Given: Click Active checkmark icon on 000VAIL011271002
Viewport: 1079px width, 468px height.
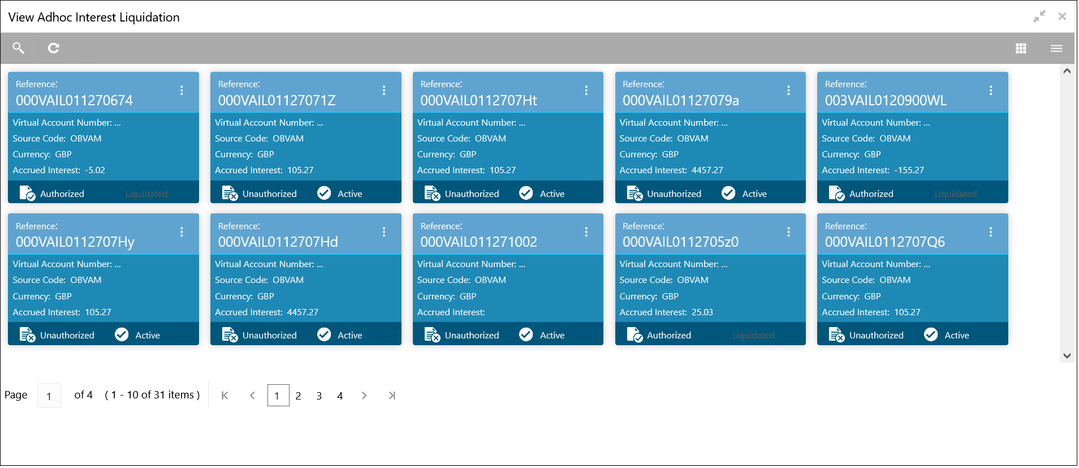Looking at the screenshot, I should (526, 335).
